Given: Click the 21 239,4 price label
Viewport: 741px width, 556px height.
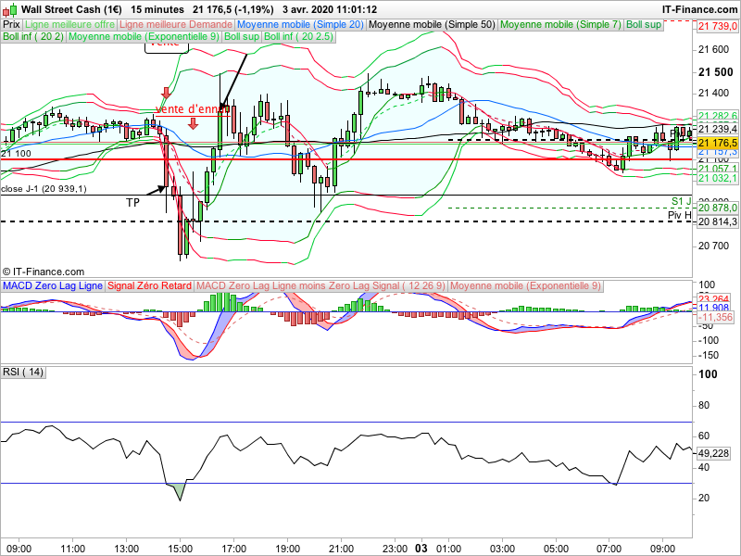Looking at the screenshot, I should (x=717, y=129).
